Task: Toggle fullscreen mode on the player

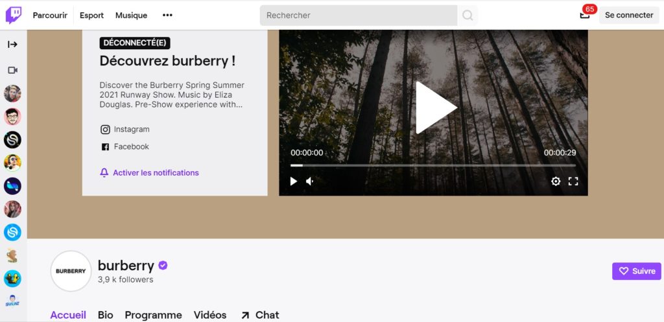Action: coord(573,181)
